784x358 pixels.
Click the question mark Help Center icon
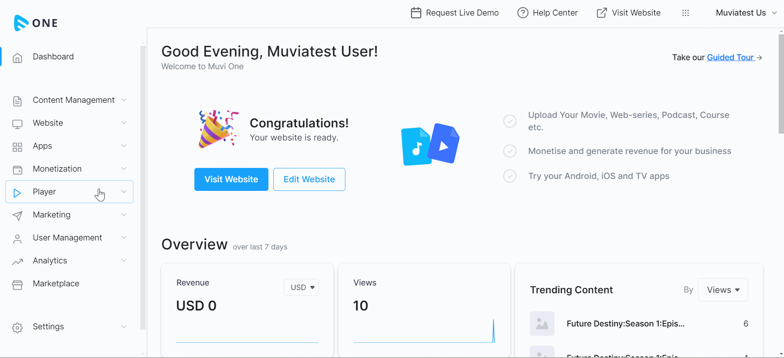coord(523,13)
